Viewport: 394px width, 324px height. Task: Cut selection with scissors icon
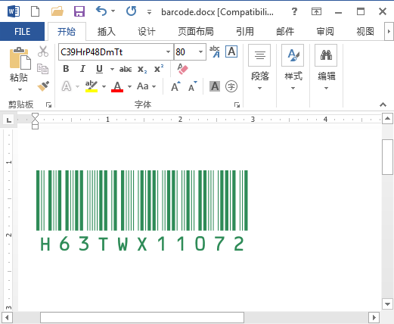43,51
